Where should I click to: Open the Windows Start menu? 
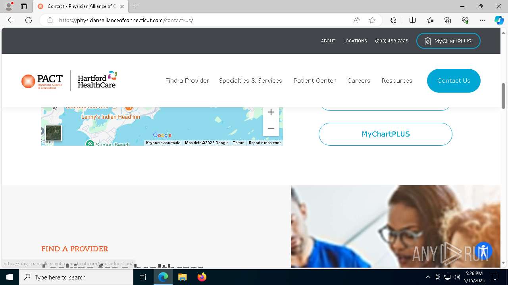pyautogui.click(x=10, y=277)
